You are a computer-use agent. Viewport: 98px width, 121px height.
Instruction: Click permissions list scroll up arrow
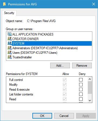click(90, 79)
